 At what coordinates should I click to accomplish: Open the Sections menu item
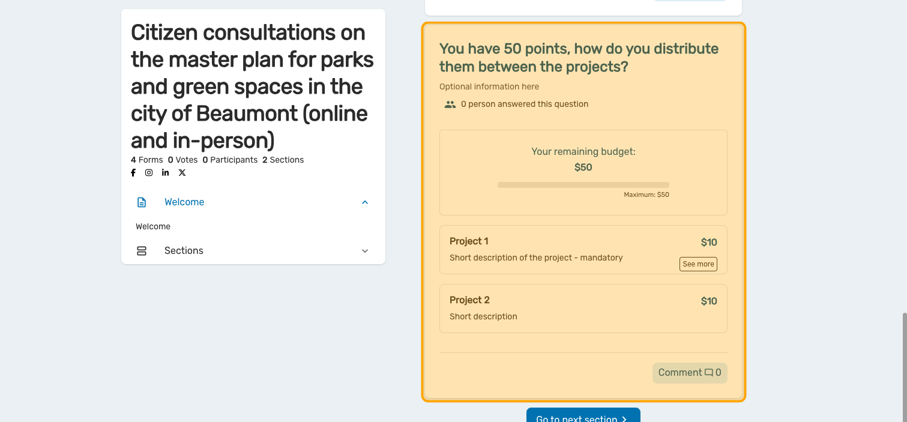[x=184, y=251]
